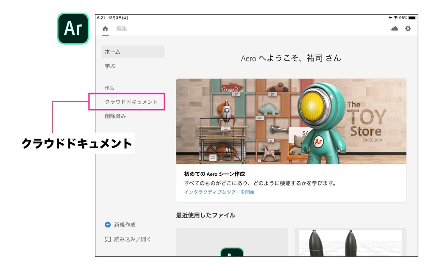Click the Wi-Fi icon in status bar
Screen dimensions: 434x271
coord(395,18)
